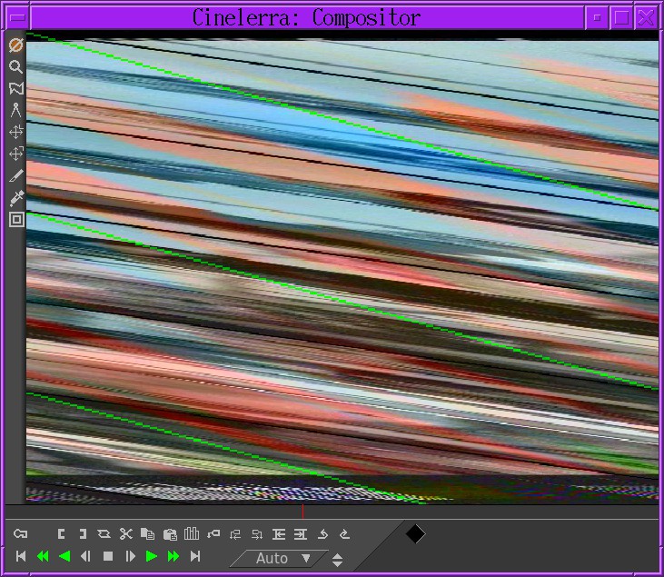664x577 pixels.
Task: Select the eyedropper color picker tool
Action: (16, 198)
